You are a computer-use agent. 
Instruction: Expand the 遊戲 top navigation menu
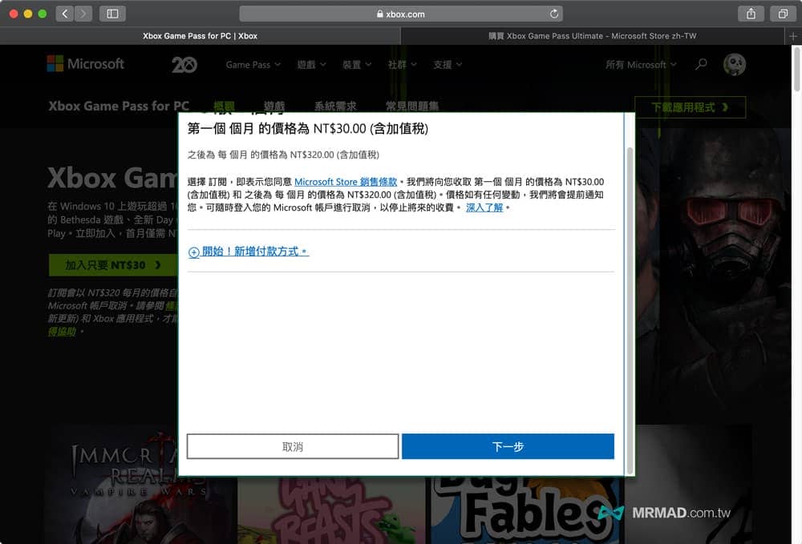[311, 65]
